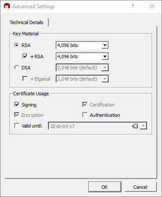Screen dimensions: 162x197
Task: Enable the Authentication checkbox
Action: pyautogui.click(x=85, y=115)
